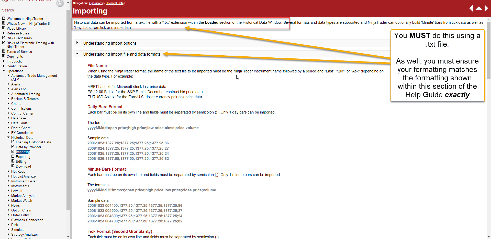Open the Automated Trading section
Screen dimensions: 491x239
click(26, 94)
